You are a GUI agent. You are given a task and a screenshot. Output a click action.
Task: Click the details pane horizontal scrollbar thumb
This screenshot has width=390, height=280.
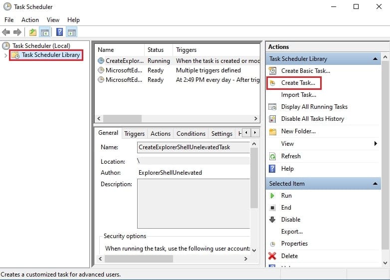(x=139, y=259)
